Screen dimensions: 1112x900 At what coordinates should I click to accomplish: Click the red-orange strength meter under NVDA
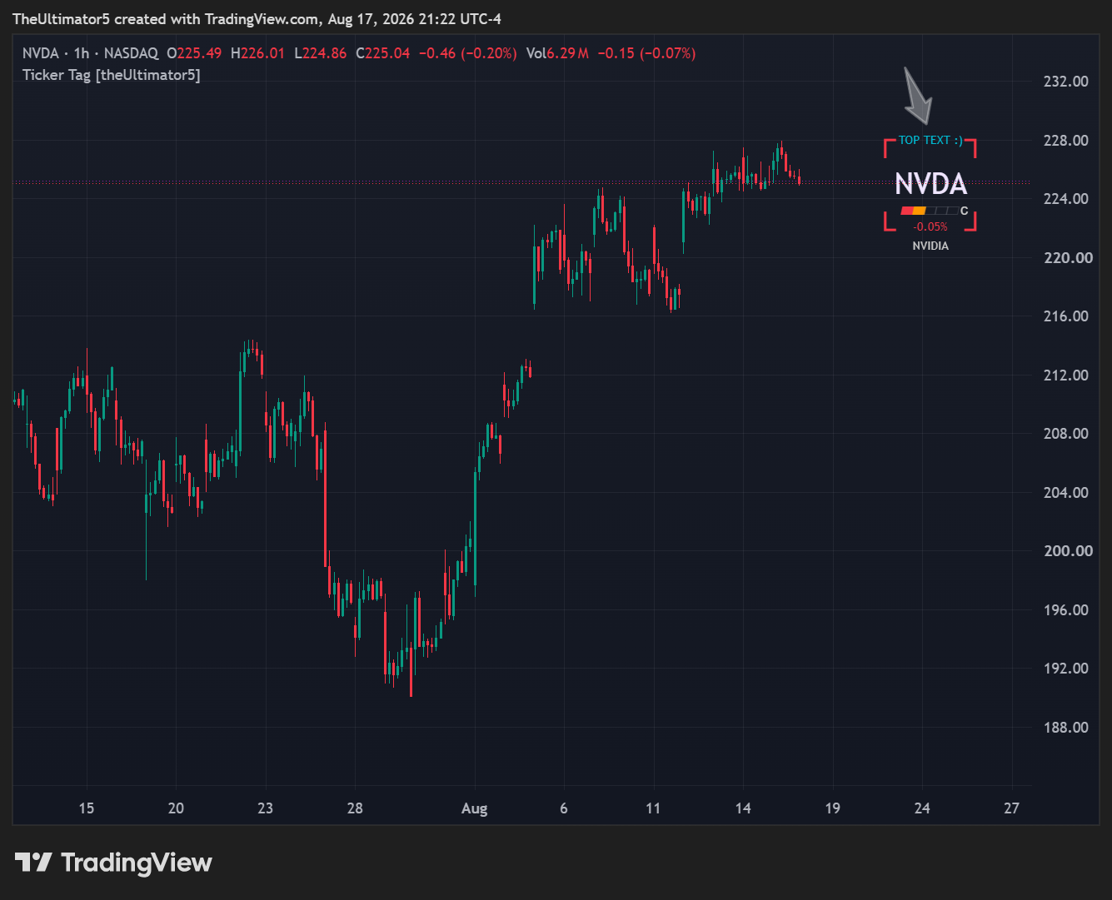[x=929, y=211]
